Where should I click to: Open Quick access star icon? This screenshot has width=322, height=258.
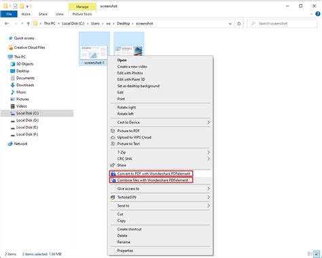[x=10, y=38]
